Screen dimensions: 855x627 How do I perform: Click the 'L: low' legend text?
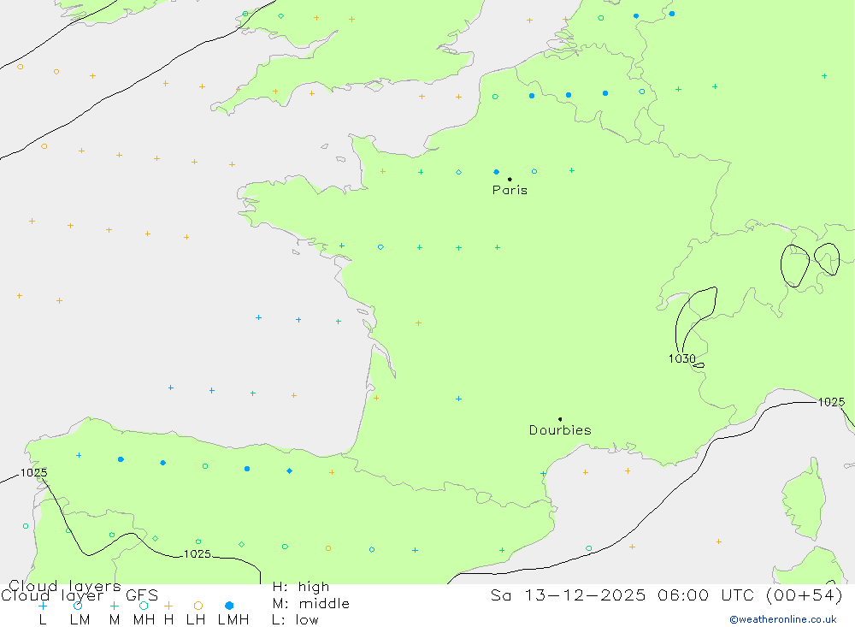[x=295, y=620]
